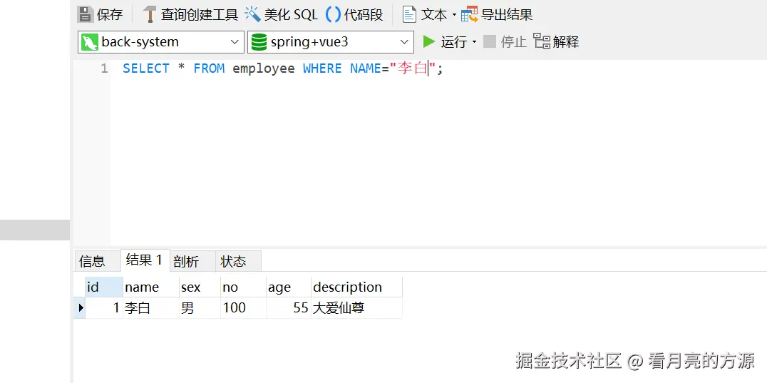Click 导出结果 export results
The height and width of the screenshot is (383, 767).
(x=497, y=14)
